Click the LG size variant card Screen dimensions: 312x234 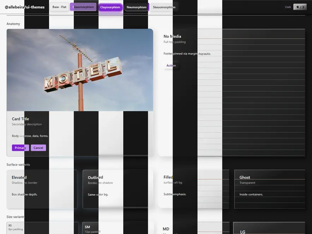pos(269,228)
